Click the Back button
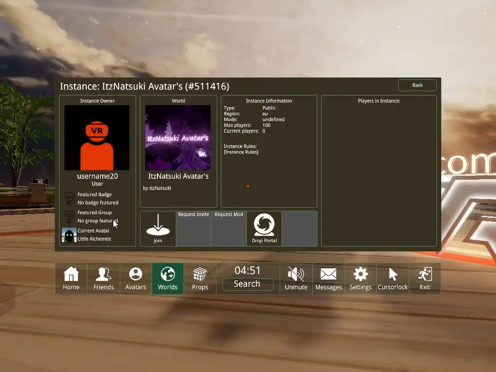496x372 pixels. pyautogui.click(x=417, y=85)
